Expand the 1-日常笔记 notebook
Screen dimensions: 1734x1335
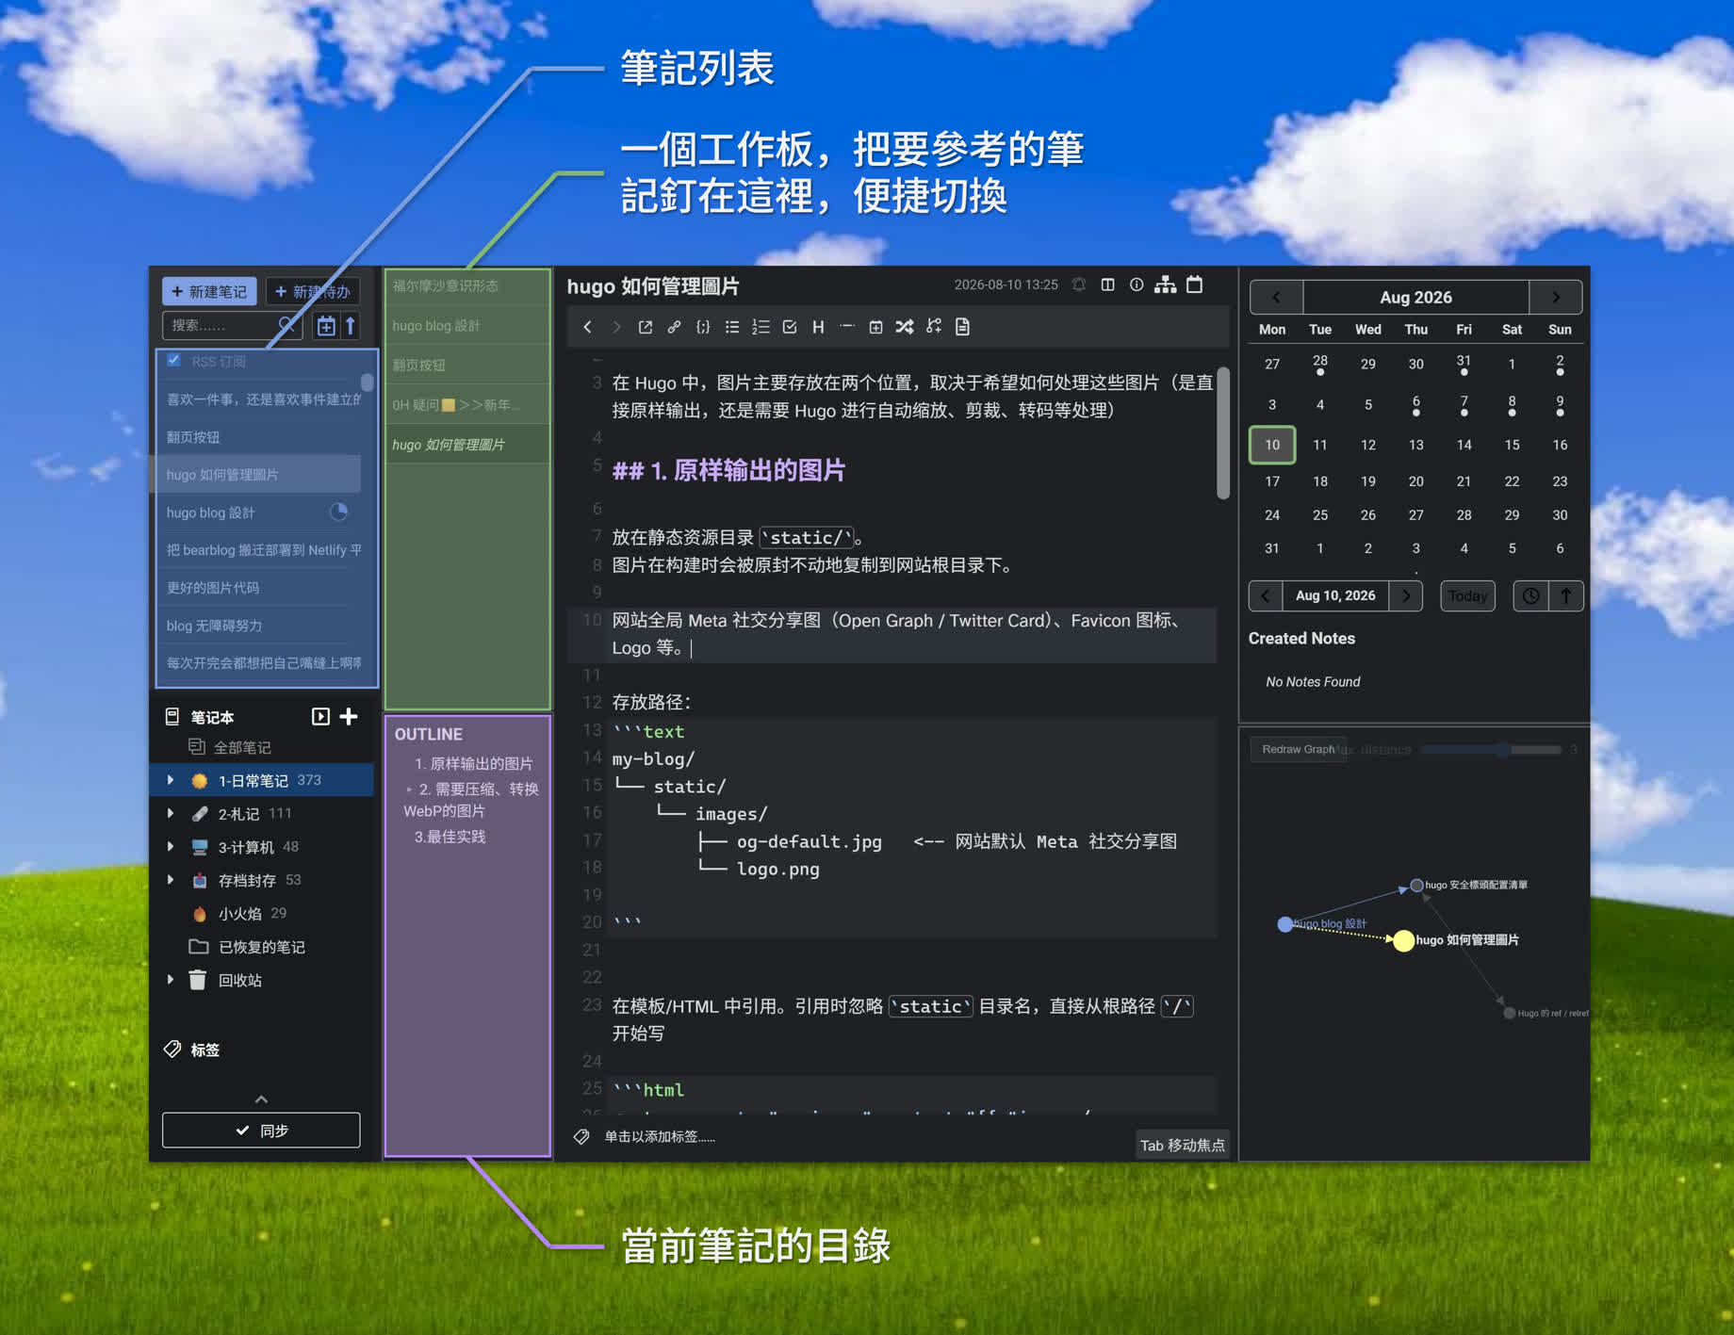coord(171,780)
